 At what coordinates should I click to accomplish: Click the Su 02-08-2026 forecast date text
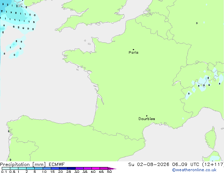click(x=149, y=165)
